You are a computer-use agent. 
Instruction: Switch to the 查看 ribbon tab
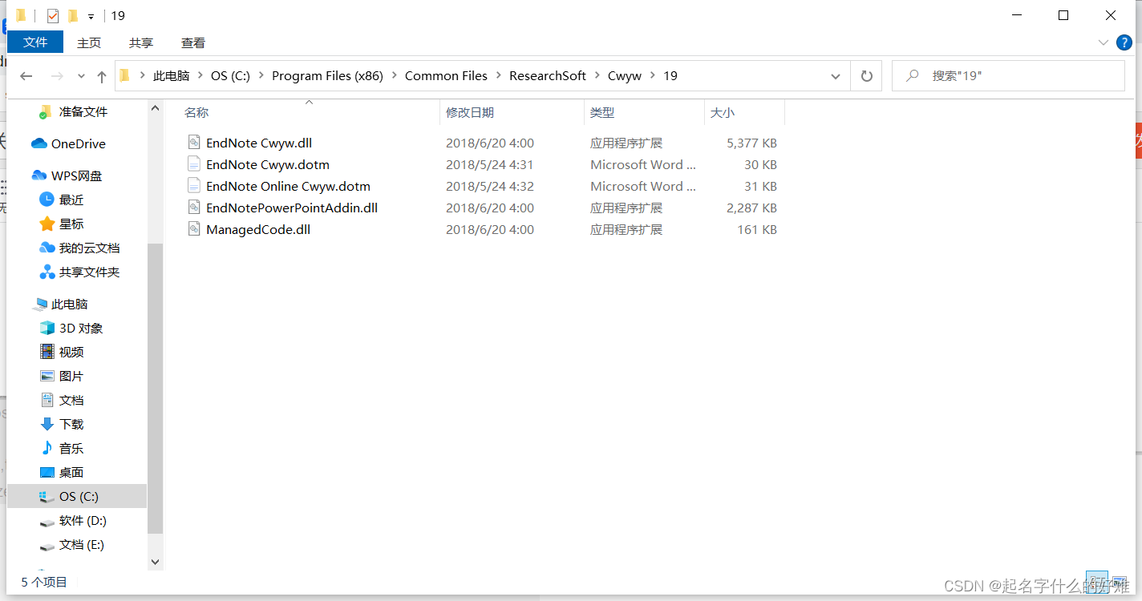coord(193,42)
